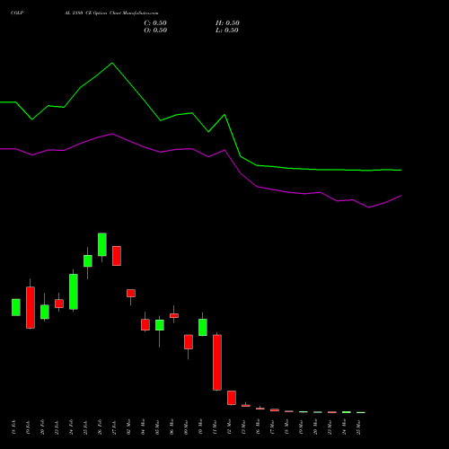Select the '05 Mar' date axis label
Screen dimensions: 449x449
(157, 427)
